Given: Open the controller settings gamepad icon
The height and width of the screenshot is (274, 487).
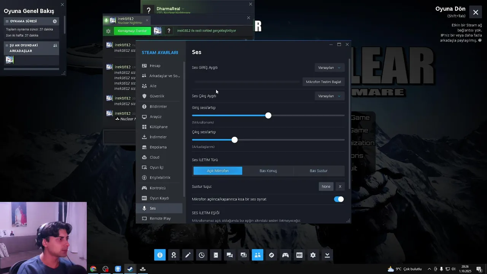Looking at the screenshot, I should click(x=285, y=255).
